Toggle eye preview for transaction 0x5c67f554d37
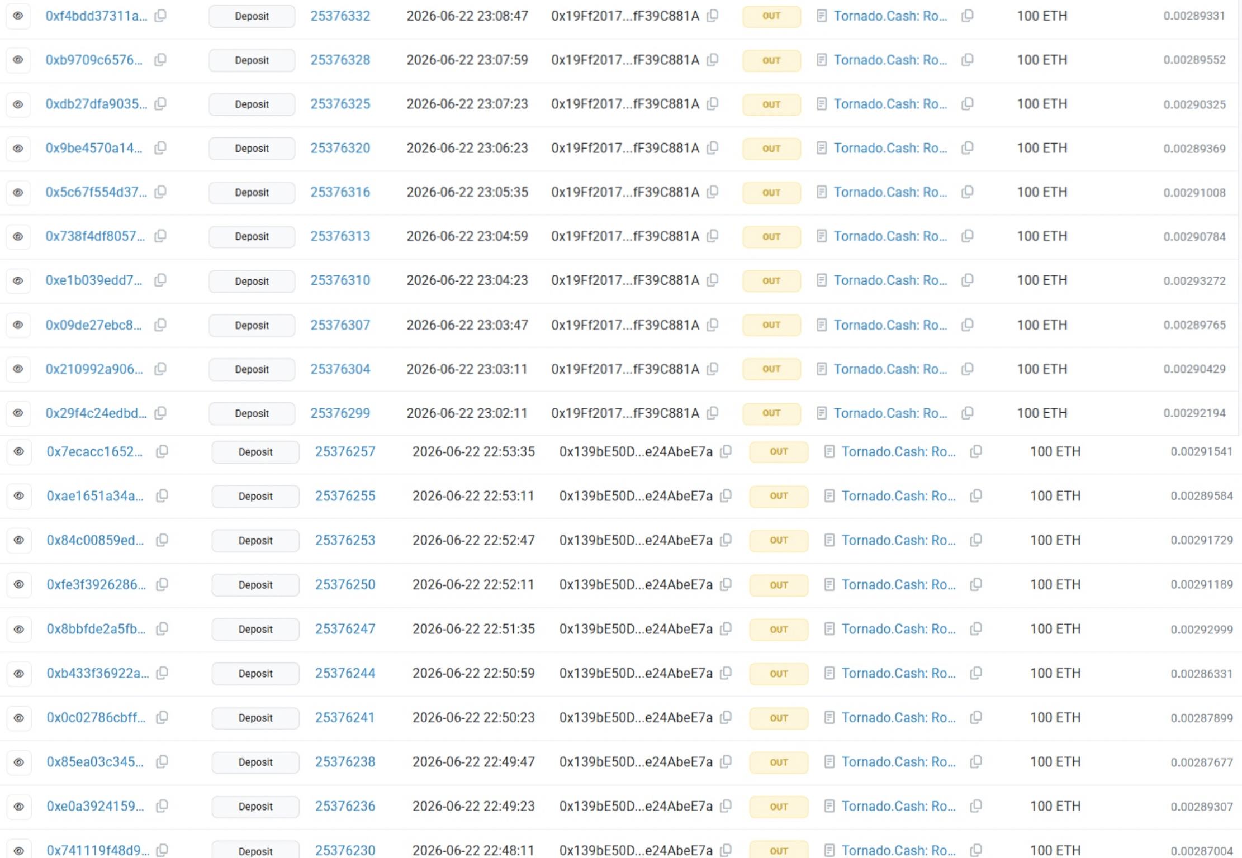The height and width of the screenshot is (858, 1242). coord(18,192)
